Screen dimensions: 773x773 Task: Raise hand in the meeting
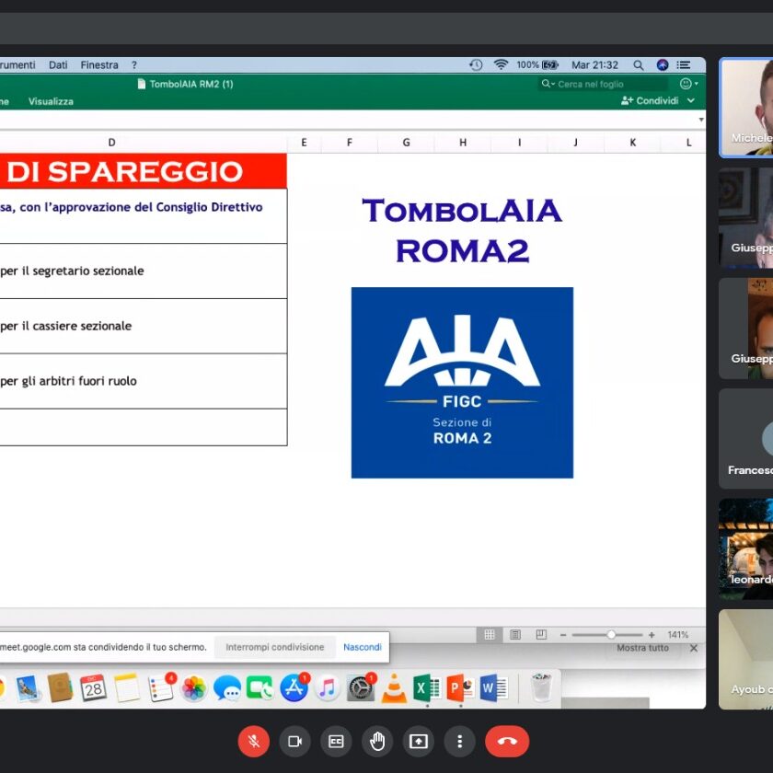[x=377, y=742]
